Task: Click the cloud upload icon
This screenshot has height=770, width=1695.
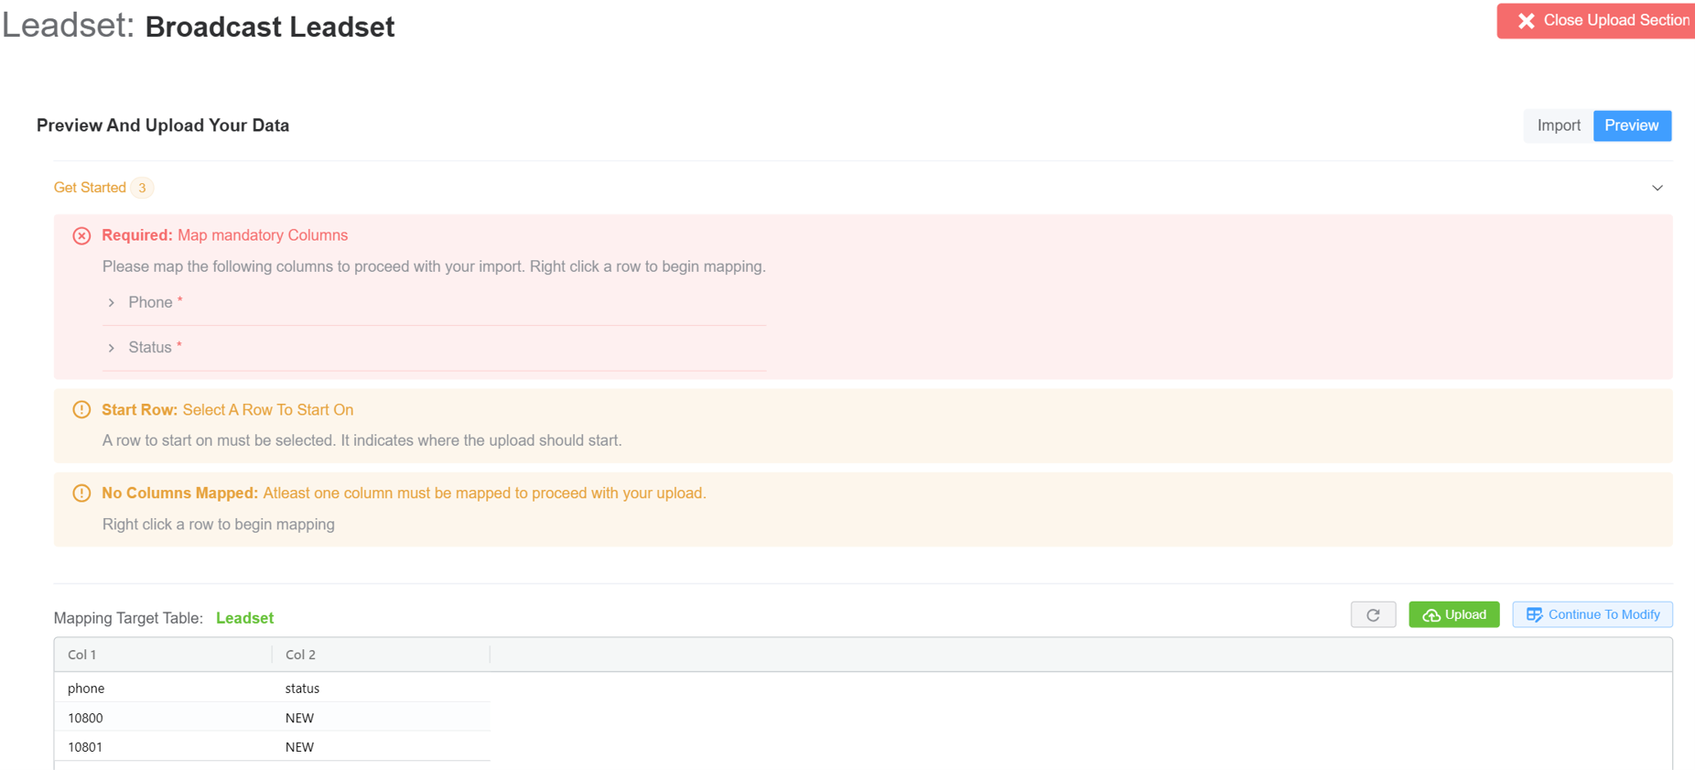Action: (x=1431, y=615)
